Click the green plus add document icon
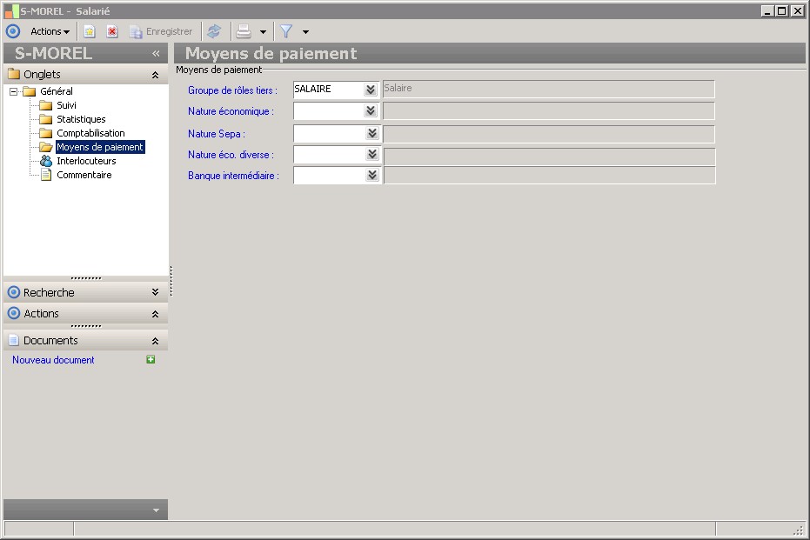Screen dimensions: 810x540 (x=151, y=359)
